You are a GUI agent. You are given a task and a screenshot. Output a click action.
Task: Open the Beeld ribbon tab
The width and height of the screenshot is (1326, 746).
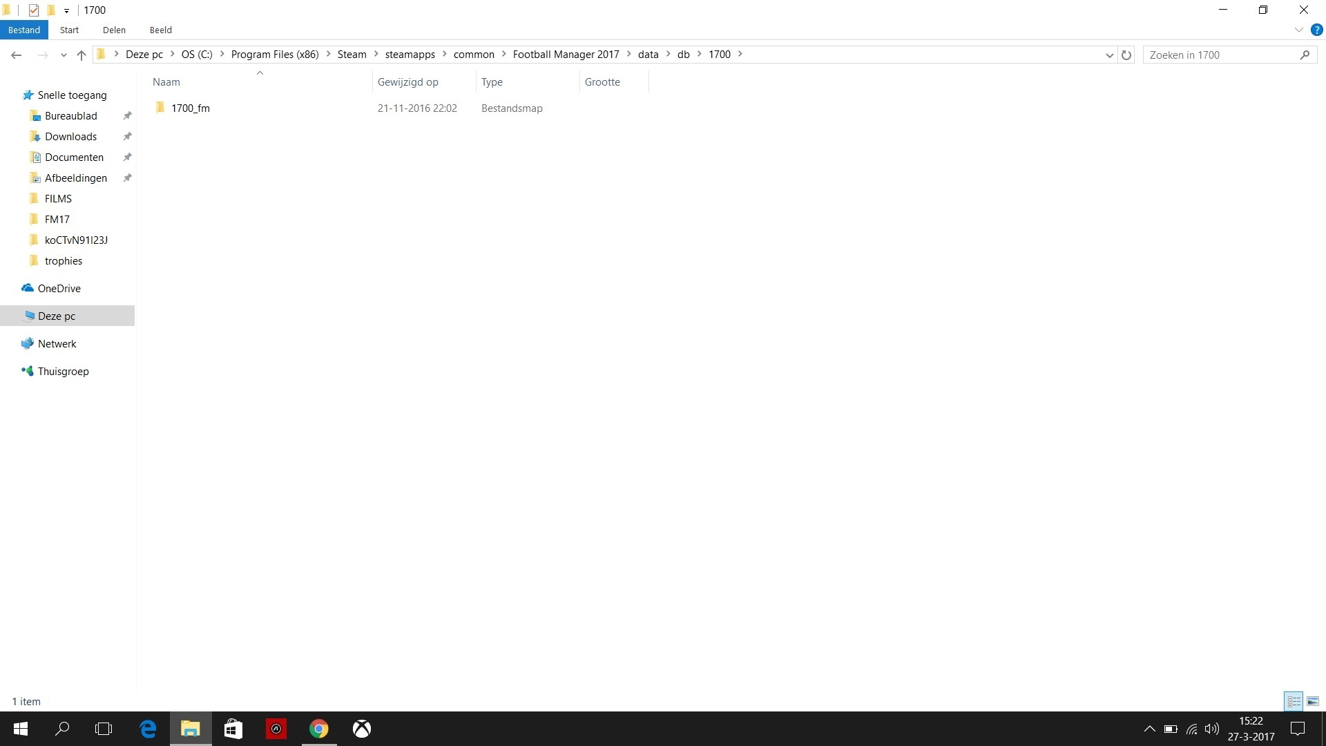tap(160, 30)
